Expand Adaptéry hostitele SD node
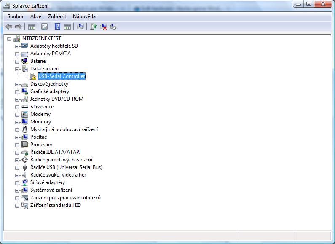Viewport: 335px width, 244px height. (17, 46)
